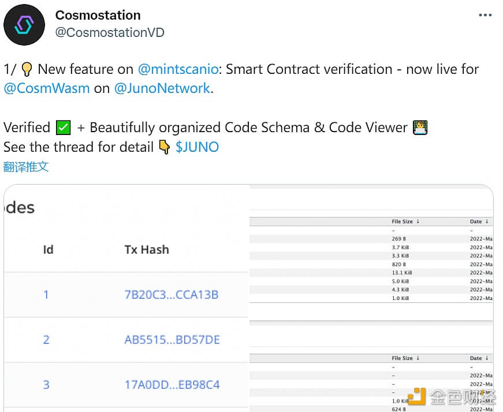Screen dimensions: 503x412
Task: Click the Jinse Finance watermark logo
Action: pos(452,396)
